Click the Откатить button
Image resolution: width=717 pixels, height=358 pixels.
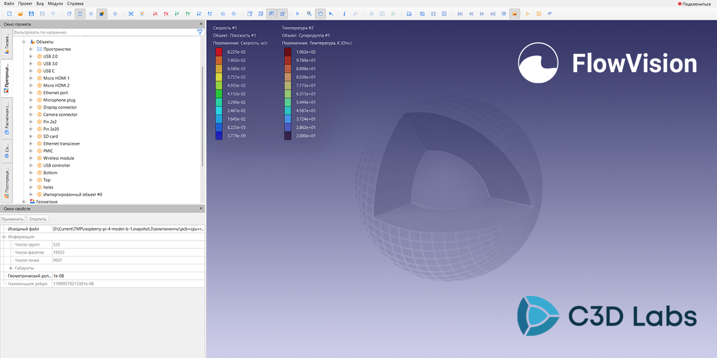pos(38,219)
